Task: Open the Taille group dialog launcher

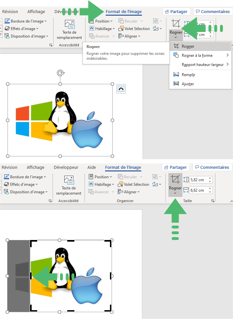Action: (x=213, y=201)
